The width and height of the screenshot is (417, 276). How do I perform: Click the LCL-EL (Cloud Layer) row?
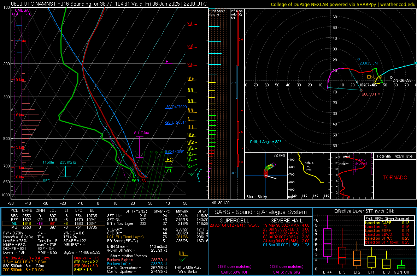click(158, 237)
